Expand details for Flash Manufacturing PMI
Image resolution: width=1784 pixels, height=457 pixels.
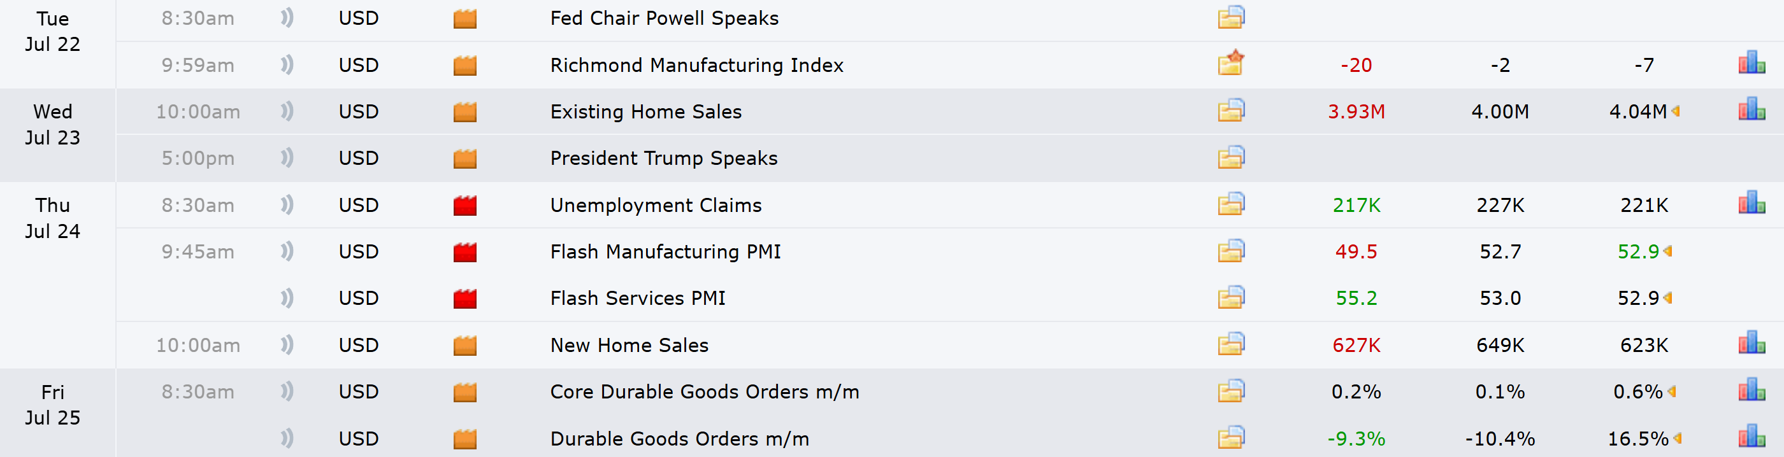coord(1231,251)
